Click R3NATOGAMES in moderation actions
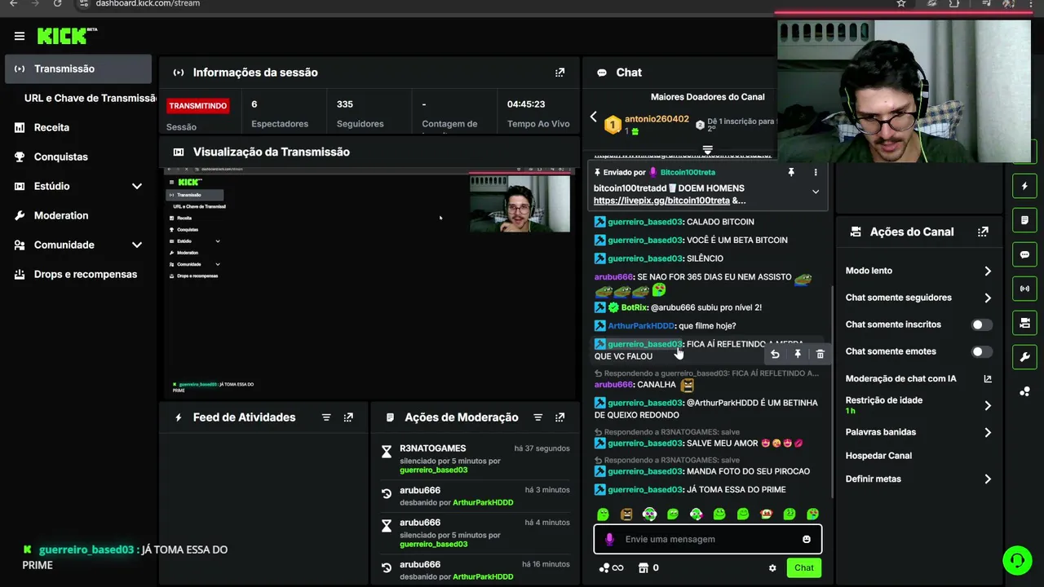Screen dimensions: 1044x587 pyautogui.click(x=432, y=448)
